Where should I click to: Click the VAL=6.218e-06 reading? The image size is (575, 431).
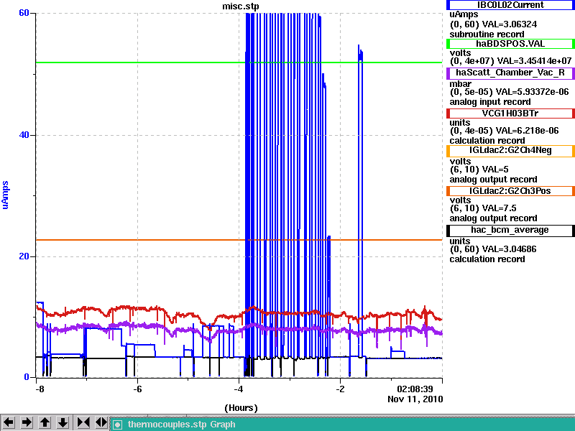point(527,131)
